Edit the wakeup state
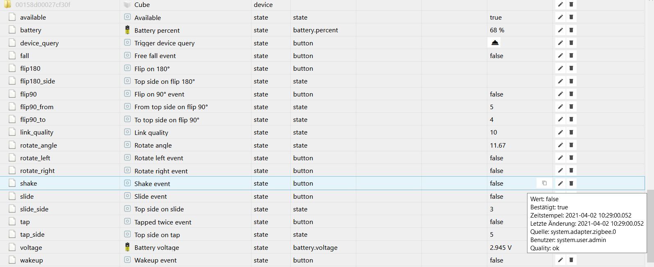 pos(560,260)
